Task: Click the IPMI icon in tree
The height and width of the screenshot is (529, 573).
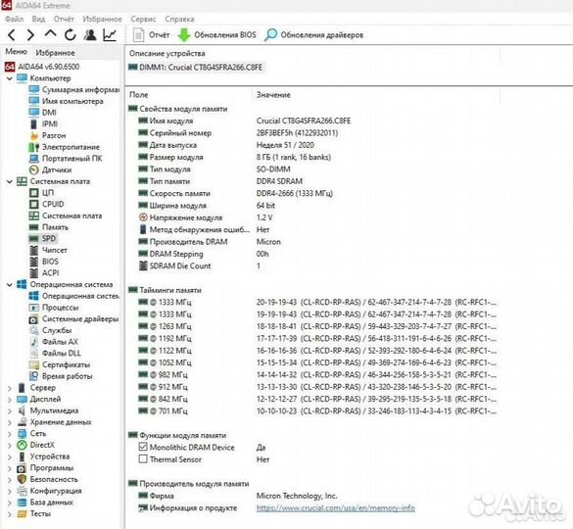Action: 33,124
